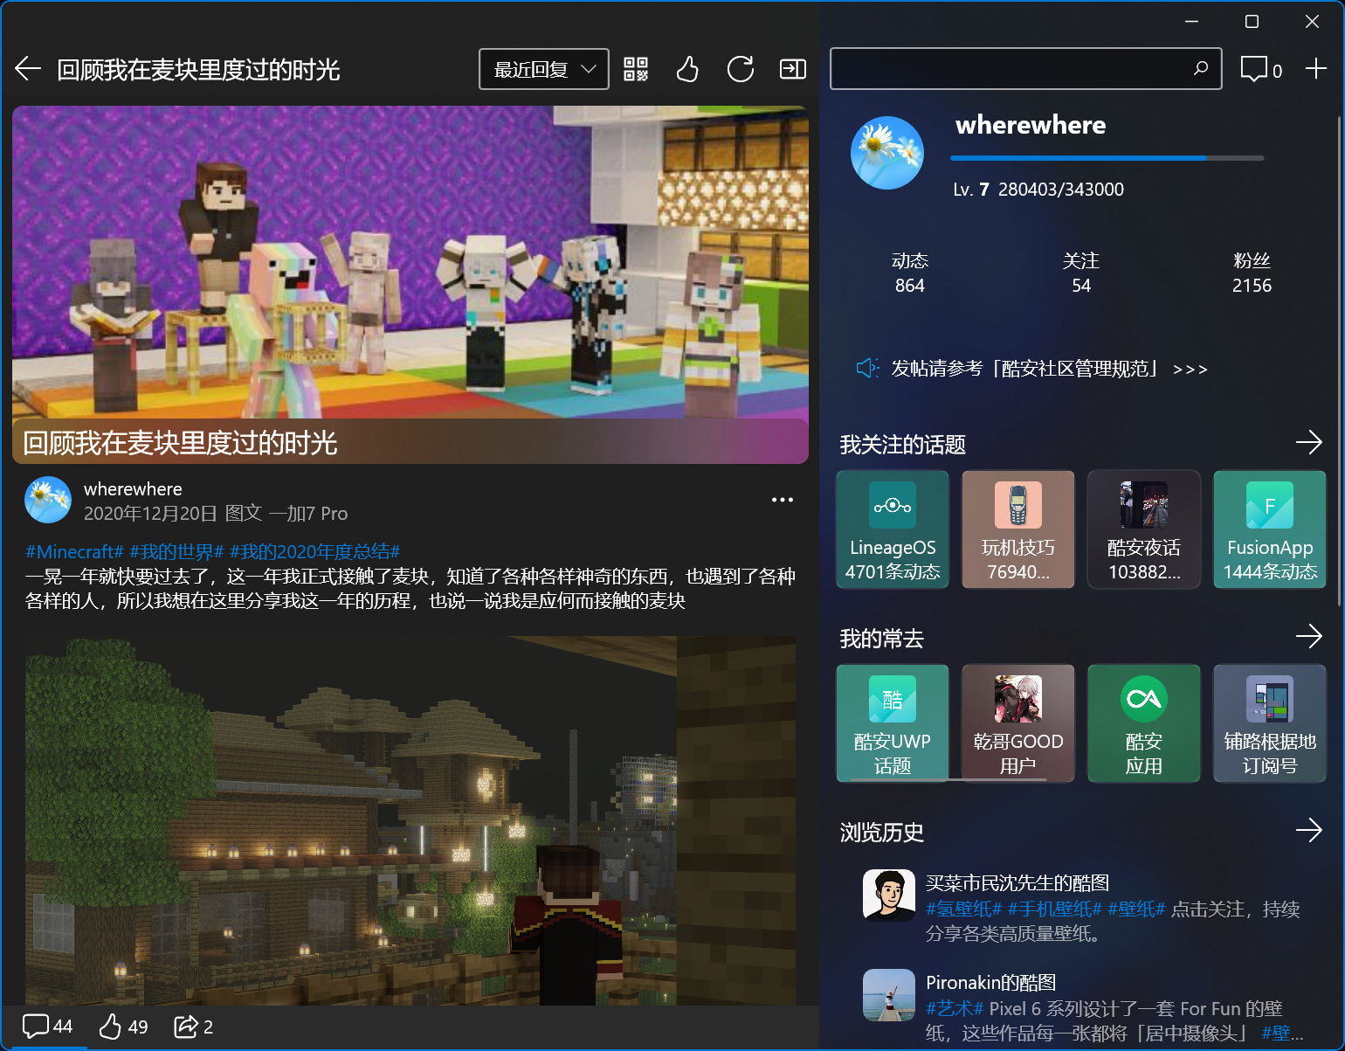The width and height of the screenshot is (1345, 1051).
Task: Click the announcement speaker icon
Action: click(x=866, y=368)
